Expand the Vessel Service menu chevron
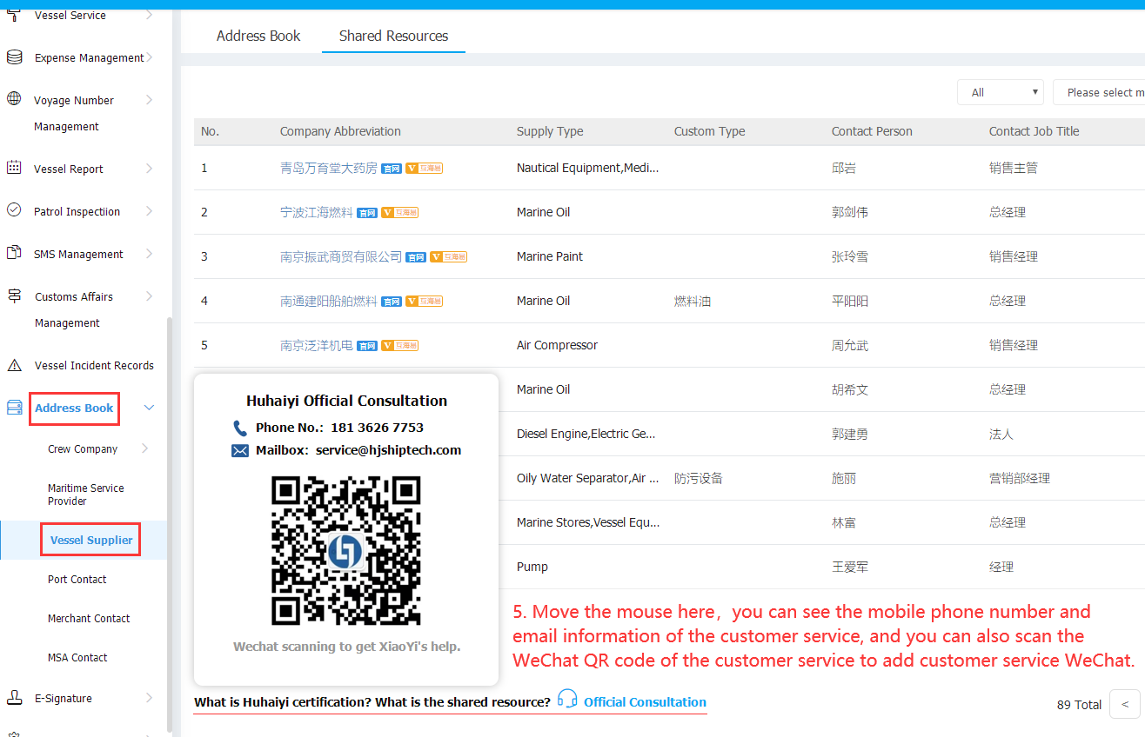 click(x=149, y=15)
